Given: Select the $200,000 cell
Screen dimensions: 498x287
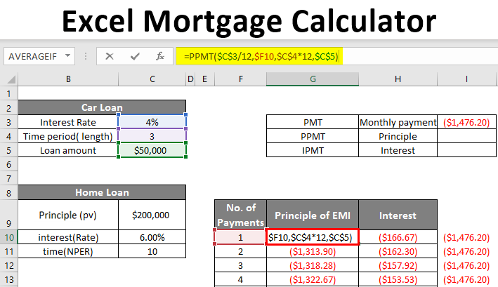Looking at the screenshot, I should [152, 215].
